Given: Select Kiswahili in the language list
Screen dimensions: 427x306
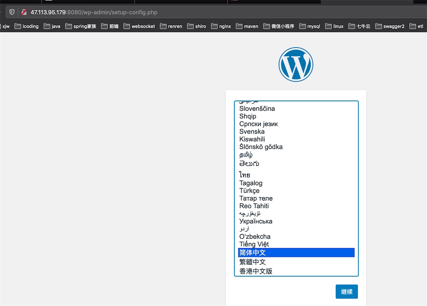Looking at the screenshot, I should [x=296, y=139].
